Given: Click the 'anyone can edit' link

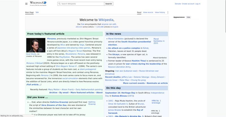Looking at the screenshot, I should coord(109,24).
